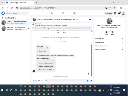Open Chrome profile icon
The height and width of the screenshot is (96, 128).
pyautogui.click(x=121, y=8)
